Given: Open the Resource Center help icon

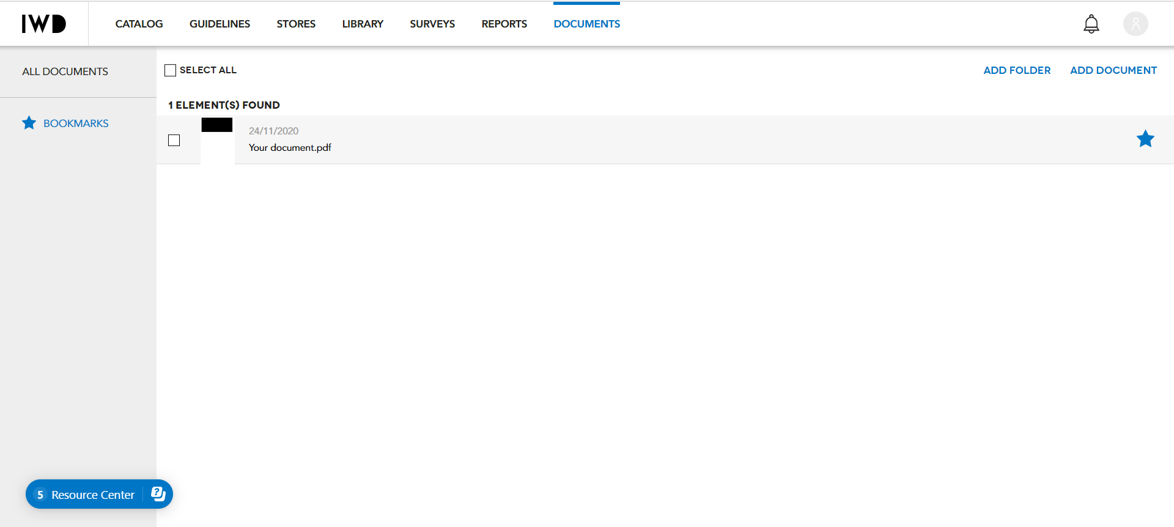Looking at the screenshot, I should tap(158, 494).
